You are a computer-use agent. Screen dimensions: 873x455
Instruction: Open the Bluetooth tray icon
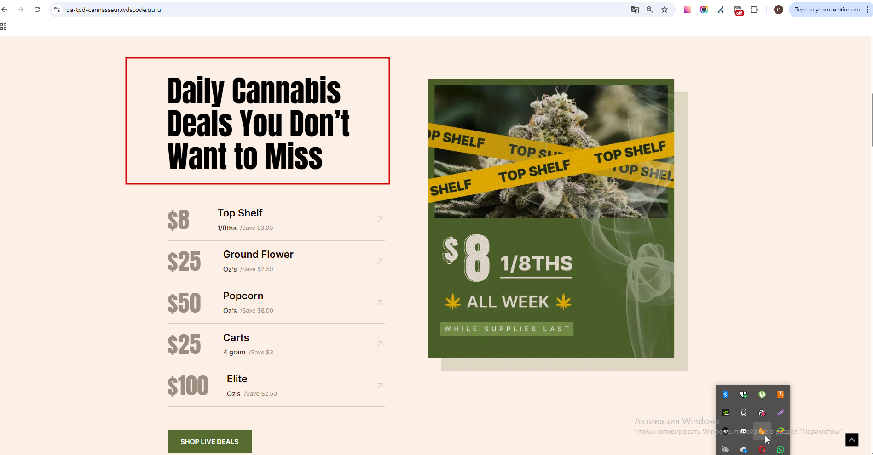725,394
